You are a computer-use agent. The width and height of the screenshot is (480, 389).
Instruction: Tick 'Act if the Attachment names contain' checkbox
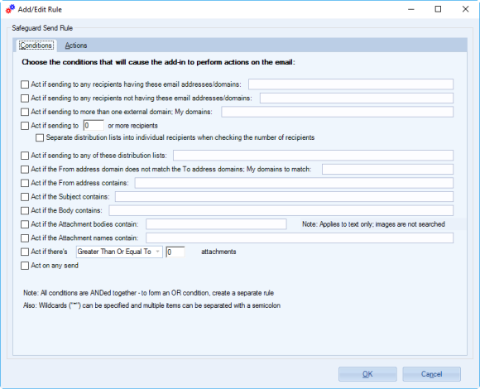25,238
